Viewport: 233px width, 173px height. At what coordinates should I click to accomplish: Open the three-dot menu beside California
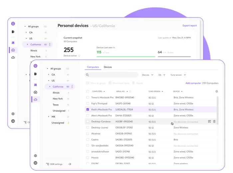click(73, 87)
